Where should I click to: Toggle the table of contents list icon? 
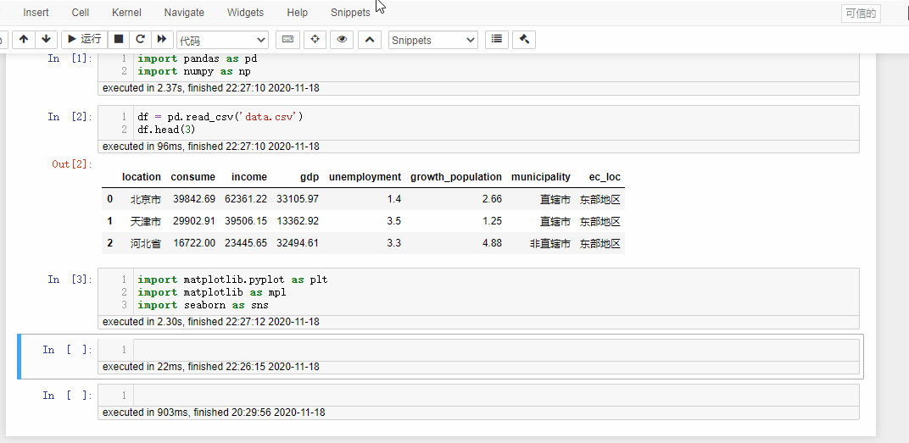pyautogui.click(x=497, y=40)
